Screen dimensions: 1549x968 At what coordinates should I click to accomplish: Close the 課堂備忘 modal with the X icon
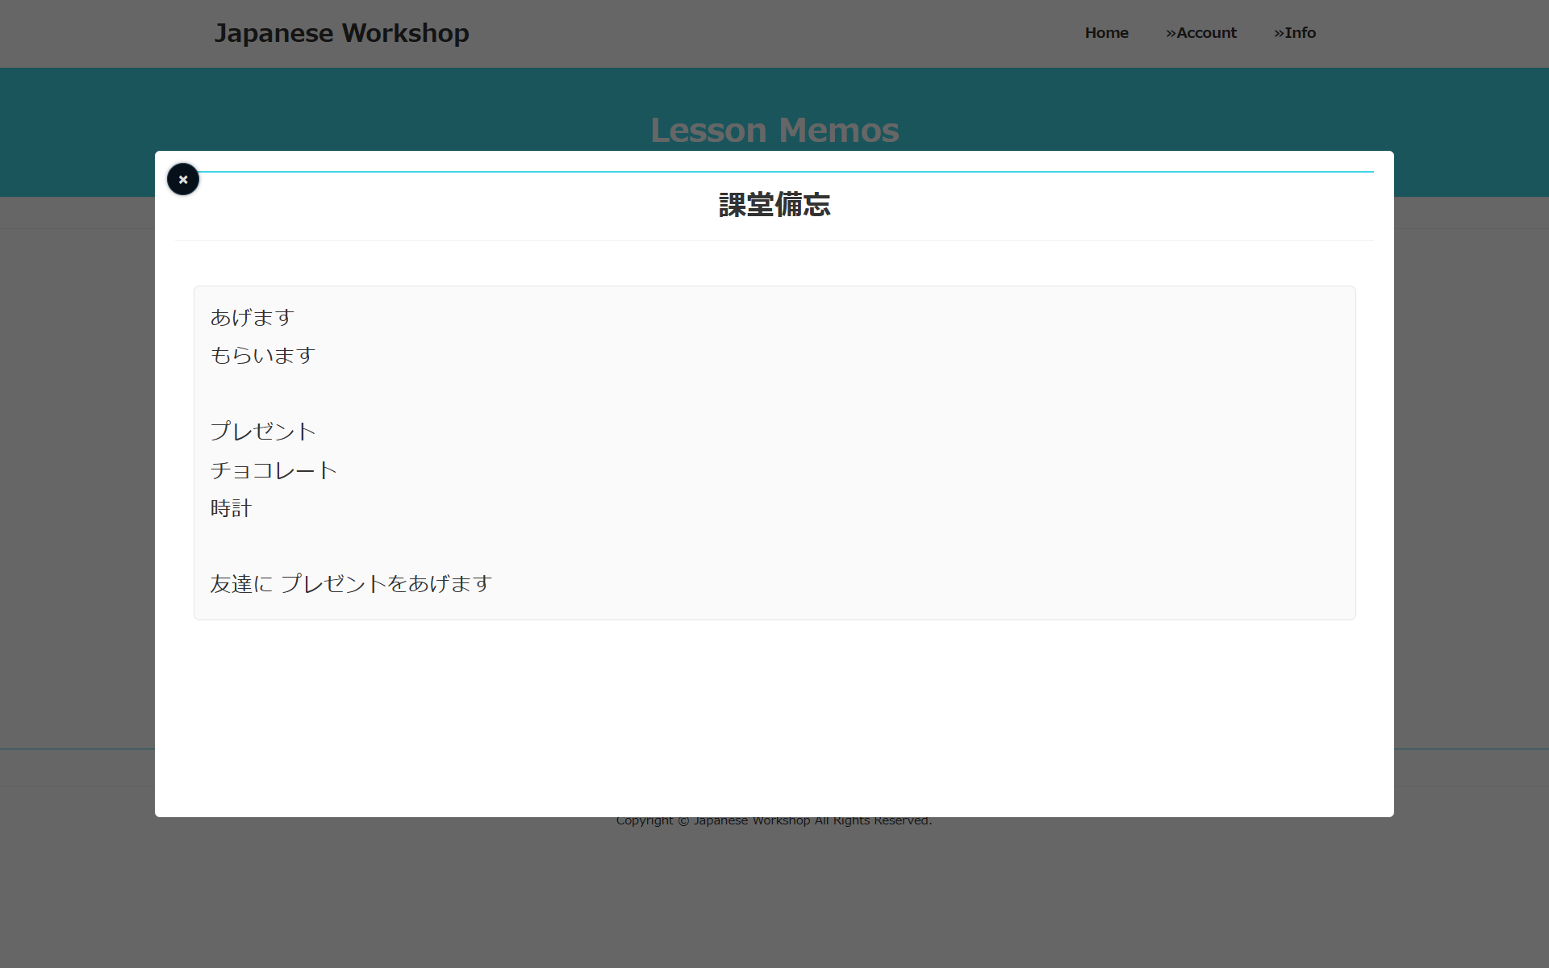183,179
